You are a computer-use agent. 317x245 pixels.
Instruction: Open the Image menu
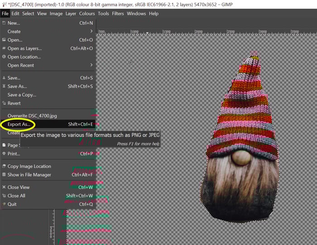56,14
